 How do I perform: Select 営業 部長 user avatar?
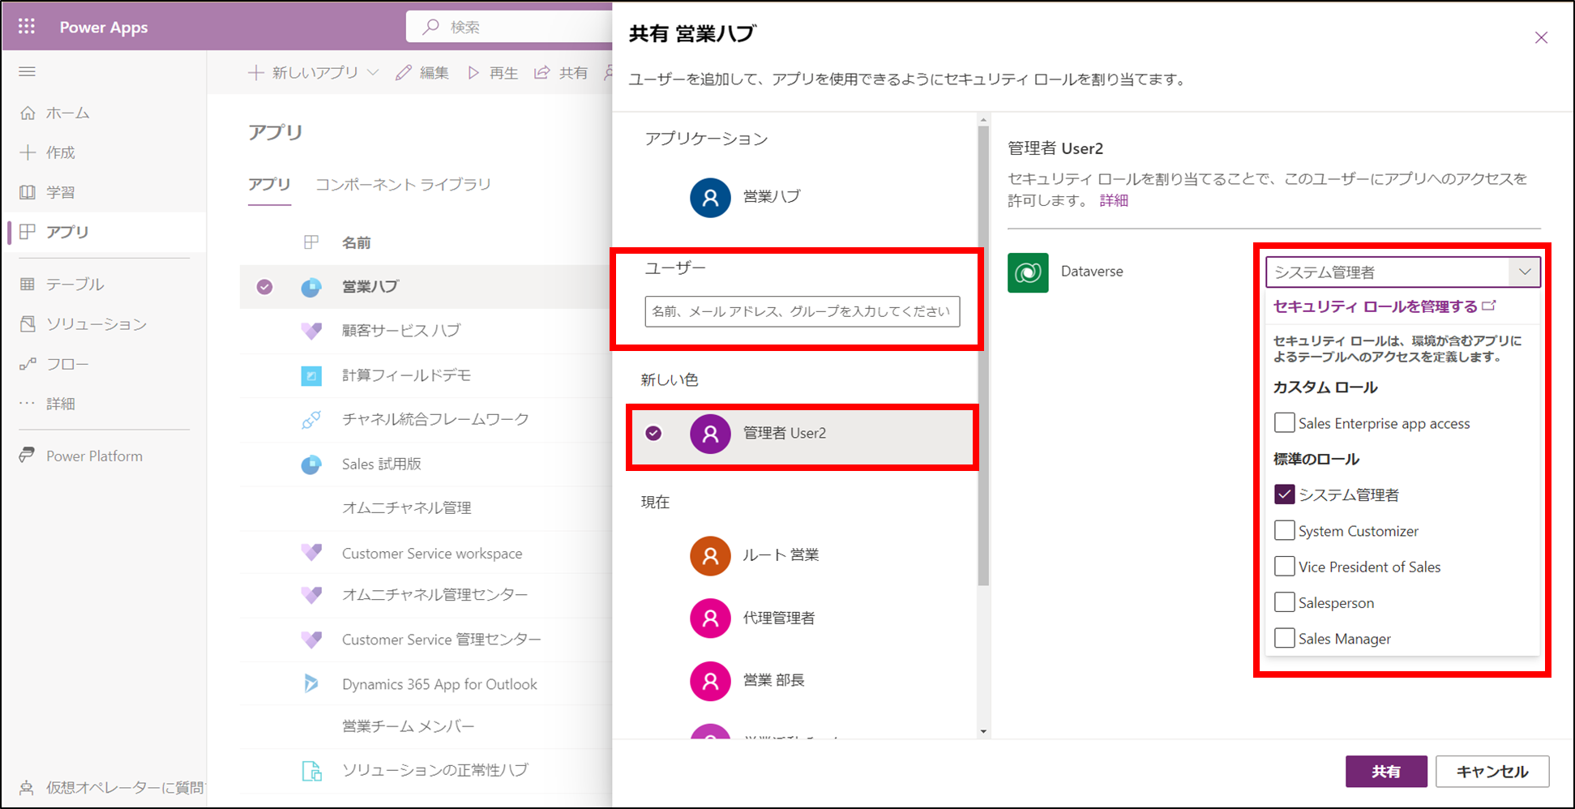pos(710,681)
